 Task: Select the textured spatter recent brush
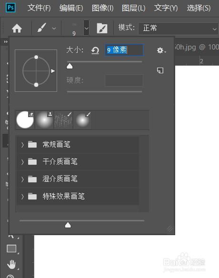coord(63,119)
